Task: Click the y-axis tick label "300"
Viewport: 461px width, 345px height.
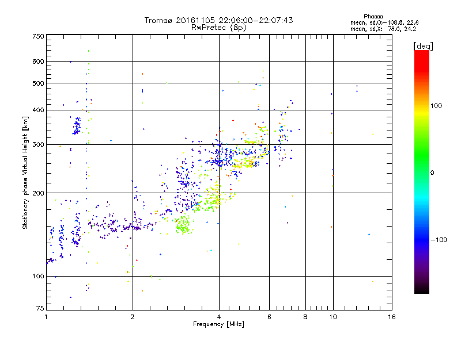Action: pos(38,145)
